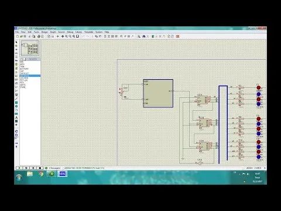Click the ISIS taskbar button
This screenshot has width=281, height=211.
63,173
